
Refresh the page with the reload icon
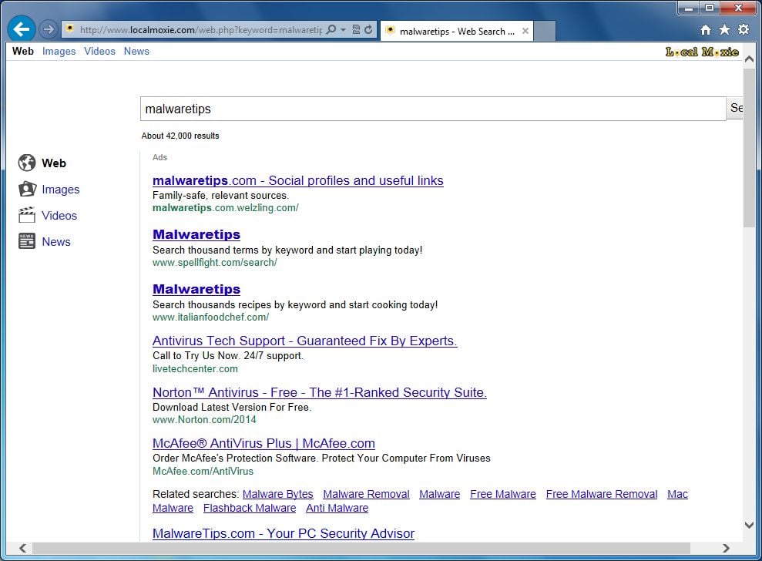(x=369, y=29)
